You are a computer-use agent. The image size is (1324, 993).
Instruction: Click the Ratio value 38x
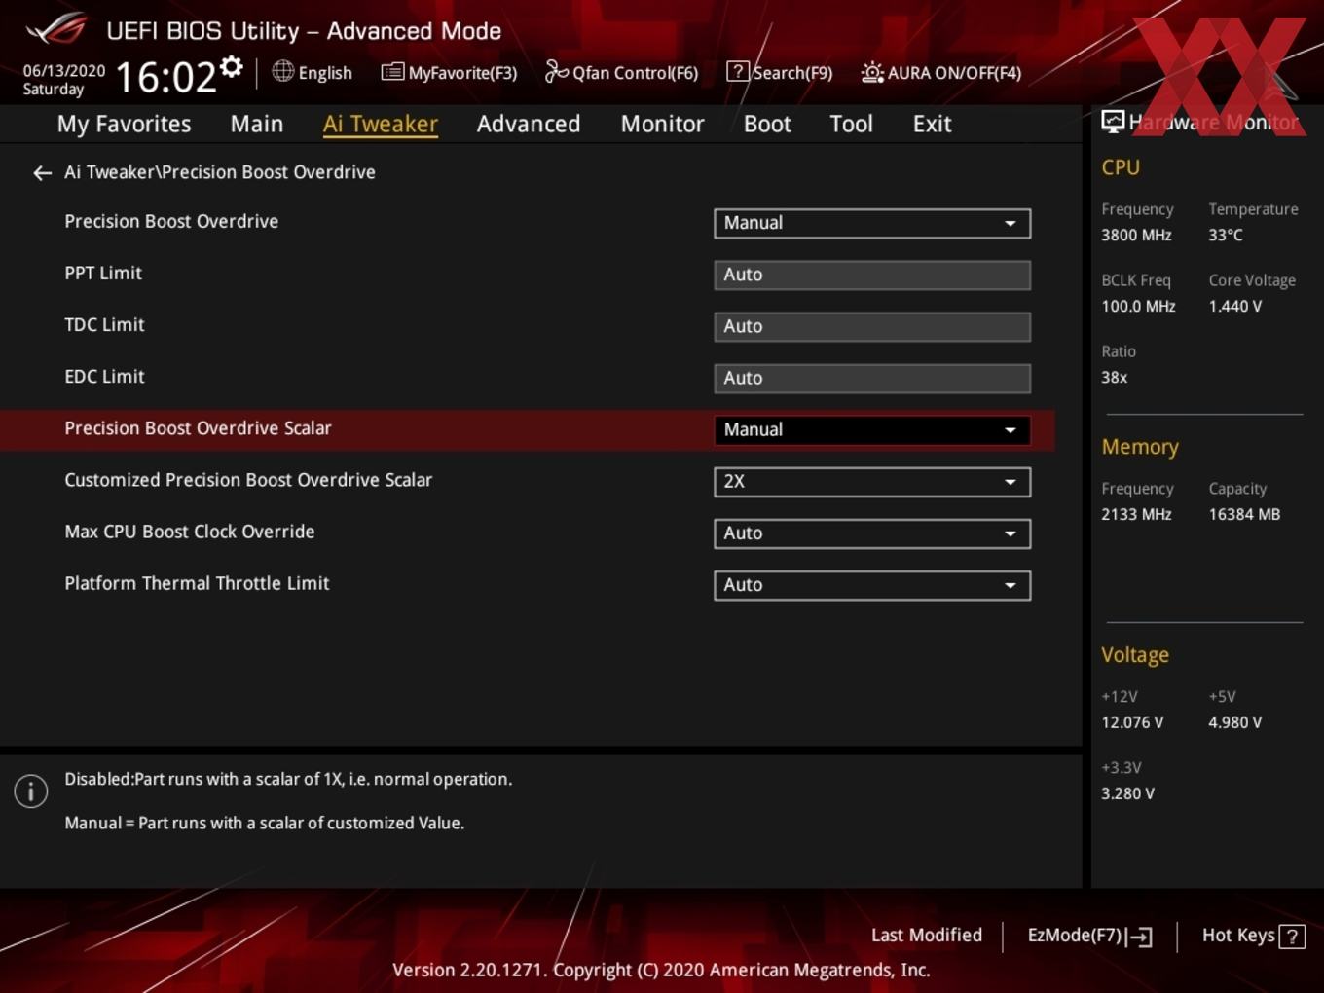(x=1114, y=378)
